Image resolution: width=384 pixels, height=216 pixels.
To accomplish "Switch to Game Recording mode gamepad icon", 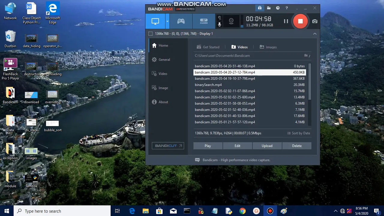I will (x=181, y=21).
